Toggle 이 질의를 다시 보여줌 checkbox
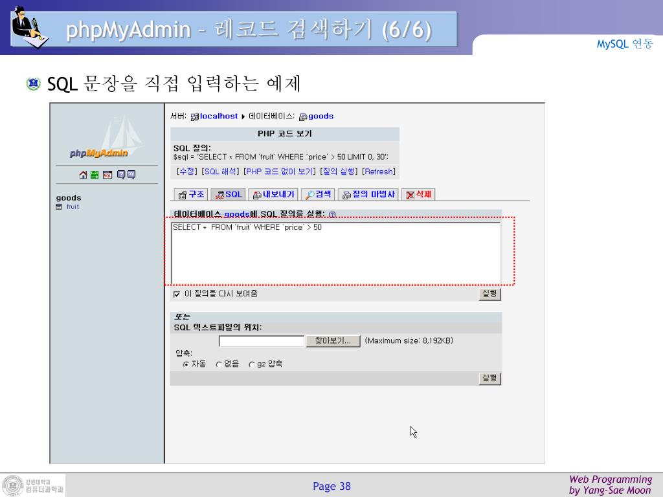 pos(176,294)
